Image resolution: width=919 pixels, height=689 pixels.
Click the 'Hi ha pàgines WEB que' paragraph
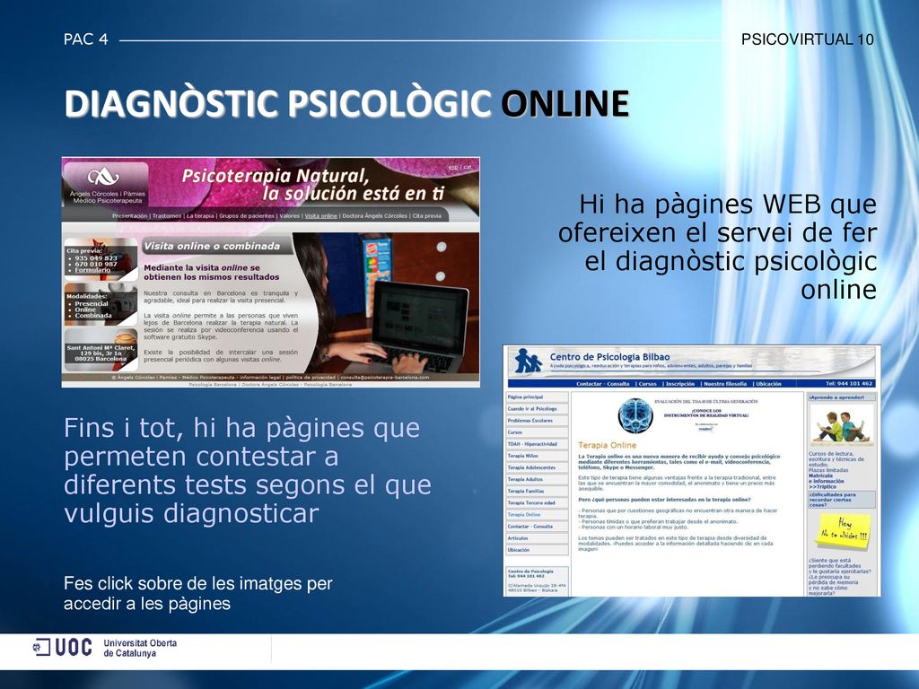[717, 247]
